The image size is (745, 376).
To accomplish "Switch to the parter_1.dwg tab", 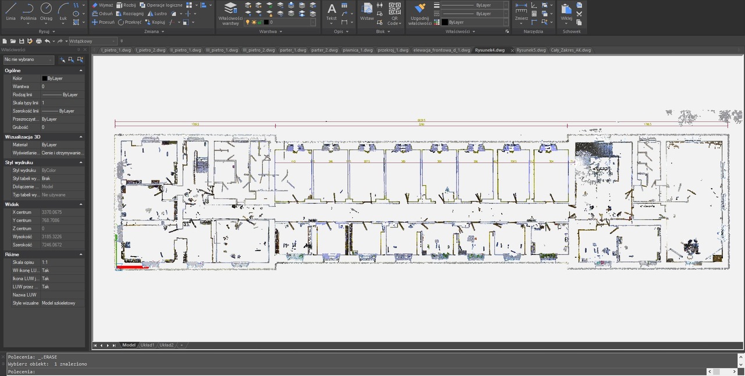I will click(293, 50).
